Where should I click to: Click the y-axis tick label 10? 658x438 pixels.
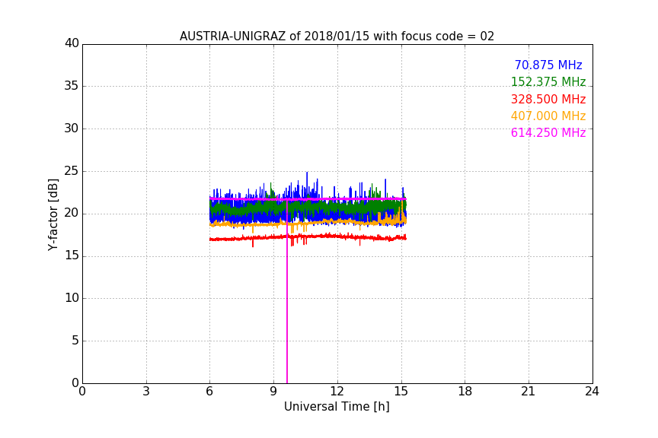[x=72, y=298]
